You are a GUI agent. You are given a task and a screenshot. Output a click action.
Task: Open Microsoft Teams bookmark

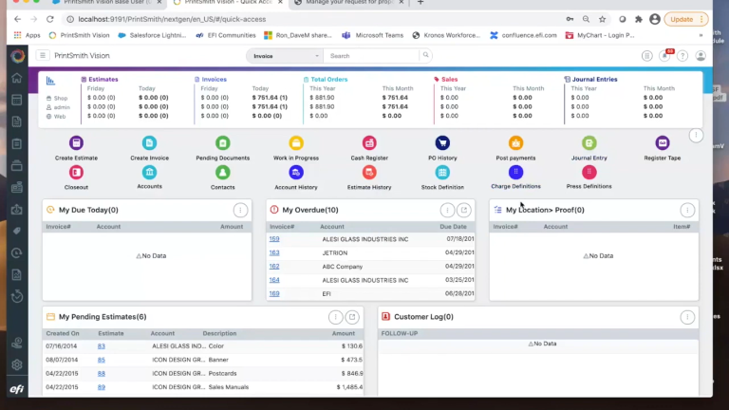[373, 35]
